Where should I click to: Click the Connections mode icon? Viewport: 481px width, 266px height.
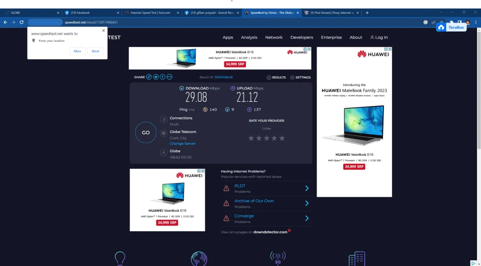pyautogui.click(x=163, y=120)
